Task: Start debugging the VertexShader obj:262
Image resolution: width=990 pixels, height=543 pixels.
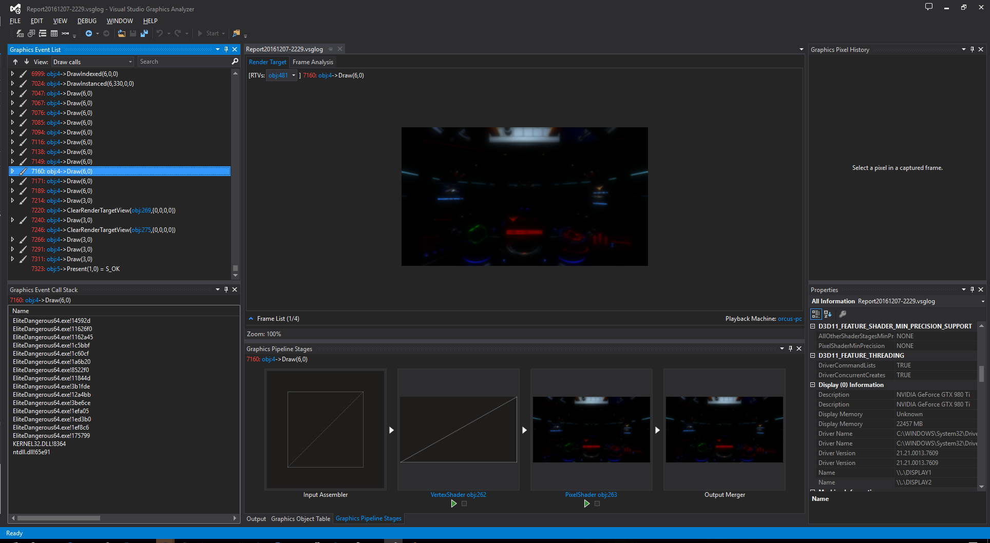Action: point(454,503)
